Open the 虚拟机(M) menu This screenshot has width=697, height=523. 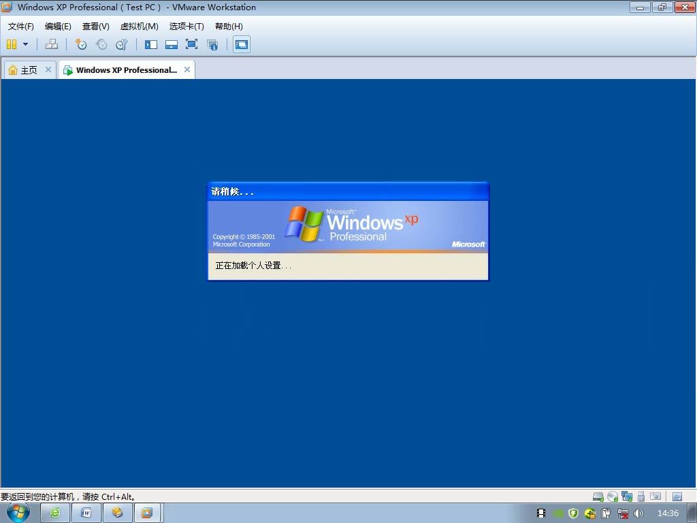point(139,27)
